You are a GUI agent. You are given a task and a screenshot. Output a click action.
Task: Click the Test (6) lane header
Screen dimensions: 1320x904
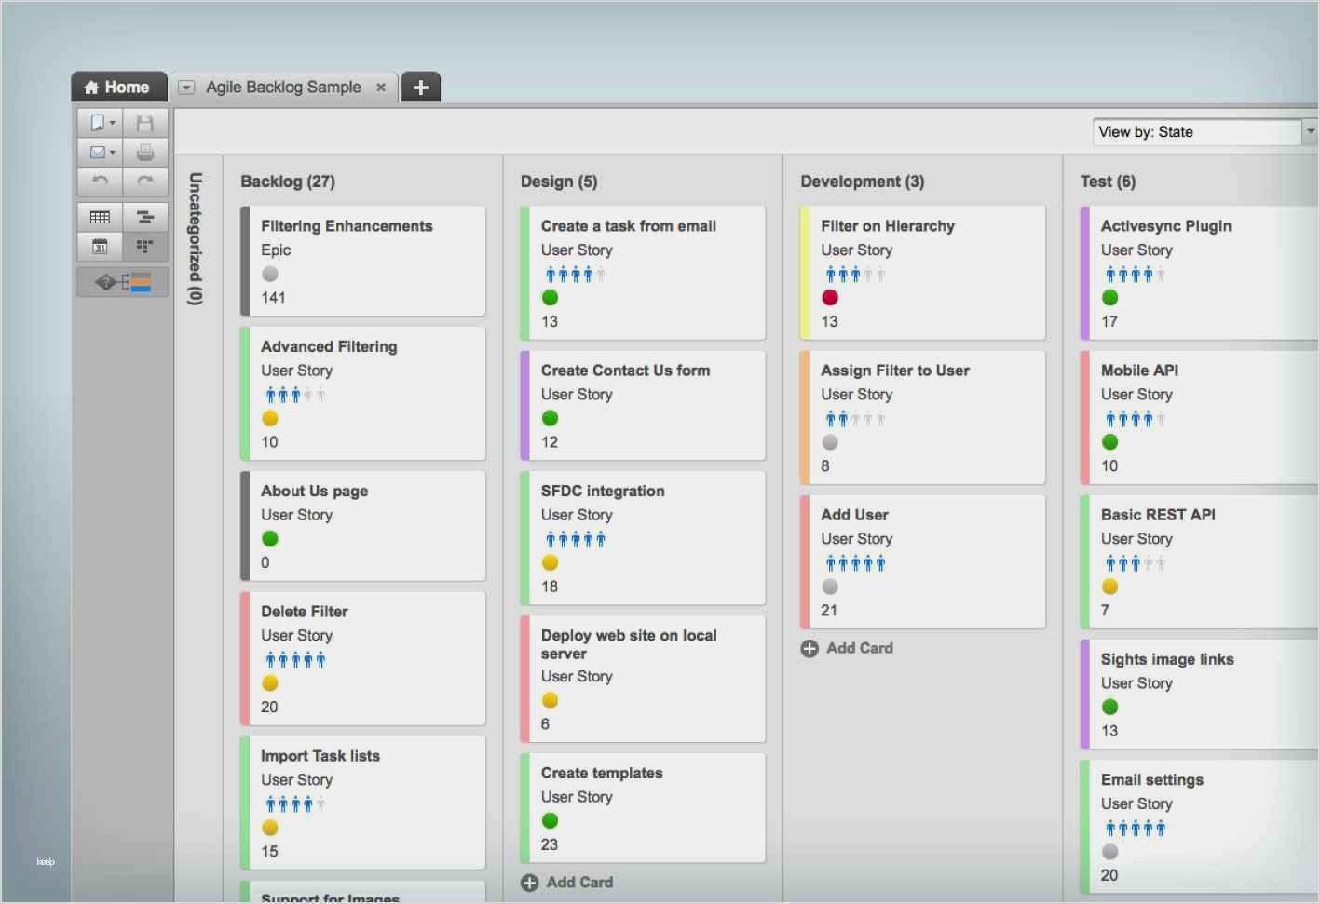point(1108,182)
